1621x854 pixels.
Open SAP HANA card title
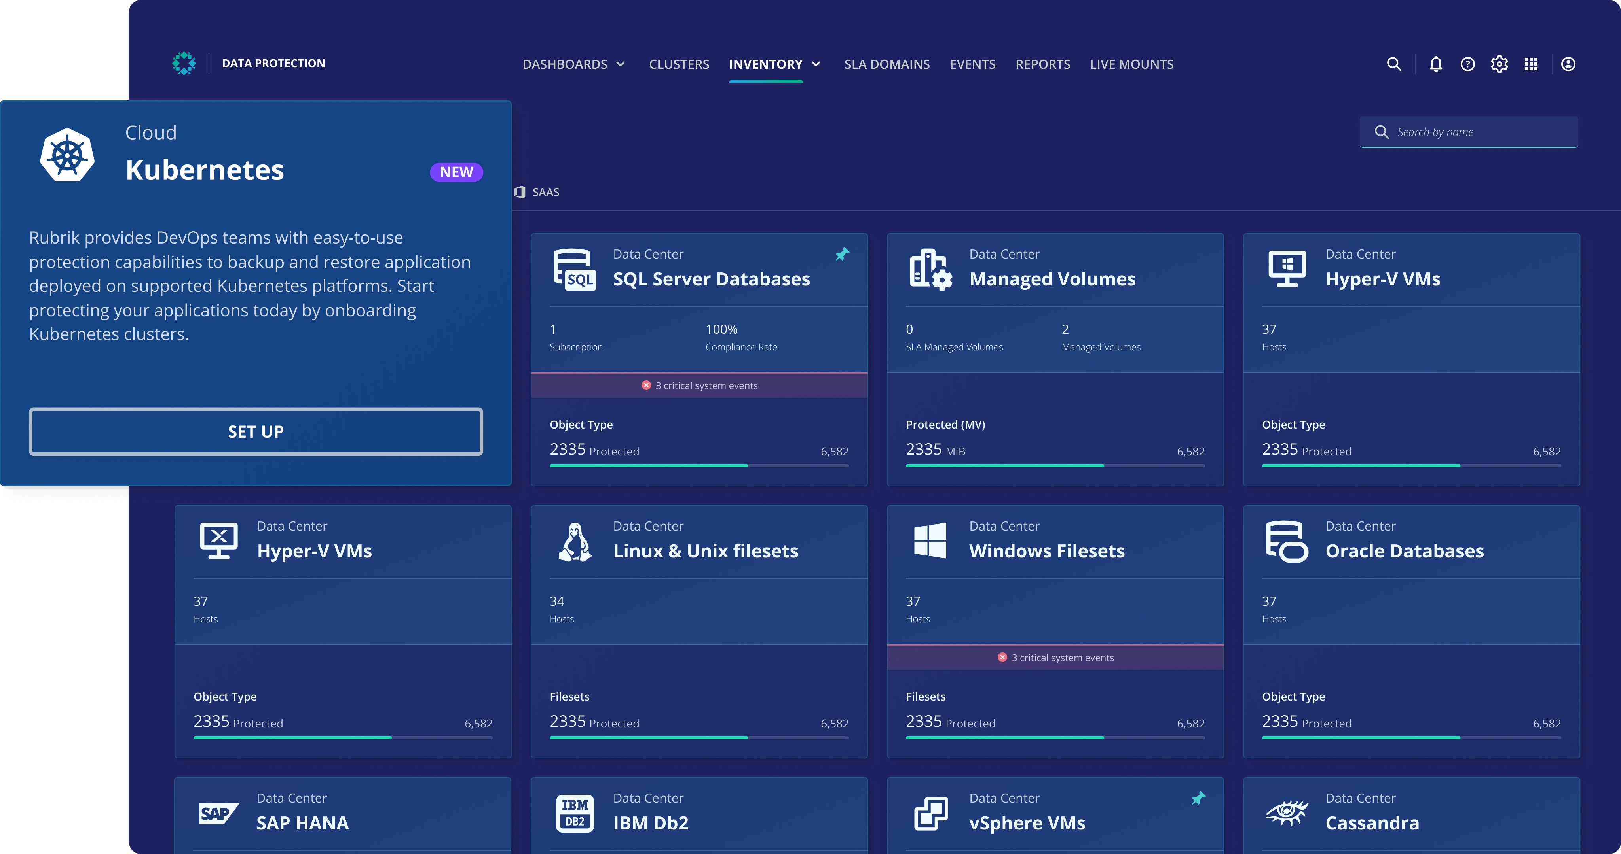302,822
